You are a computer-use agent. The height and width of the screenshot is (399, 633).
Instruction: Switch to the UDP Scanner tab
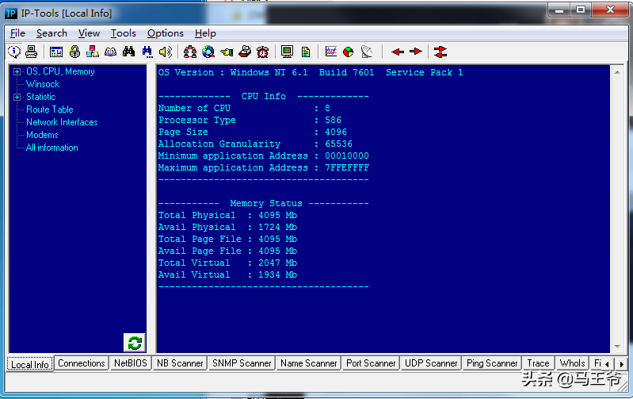[431, 363]
